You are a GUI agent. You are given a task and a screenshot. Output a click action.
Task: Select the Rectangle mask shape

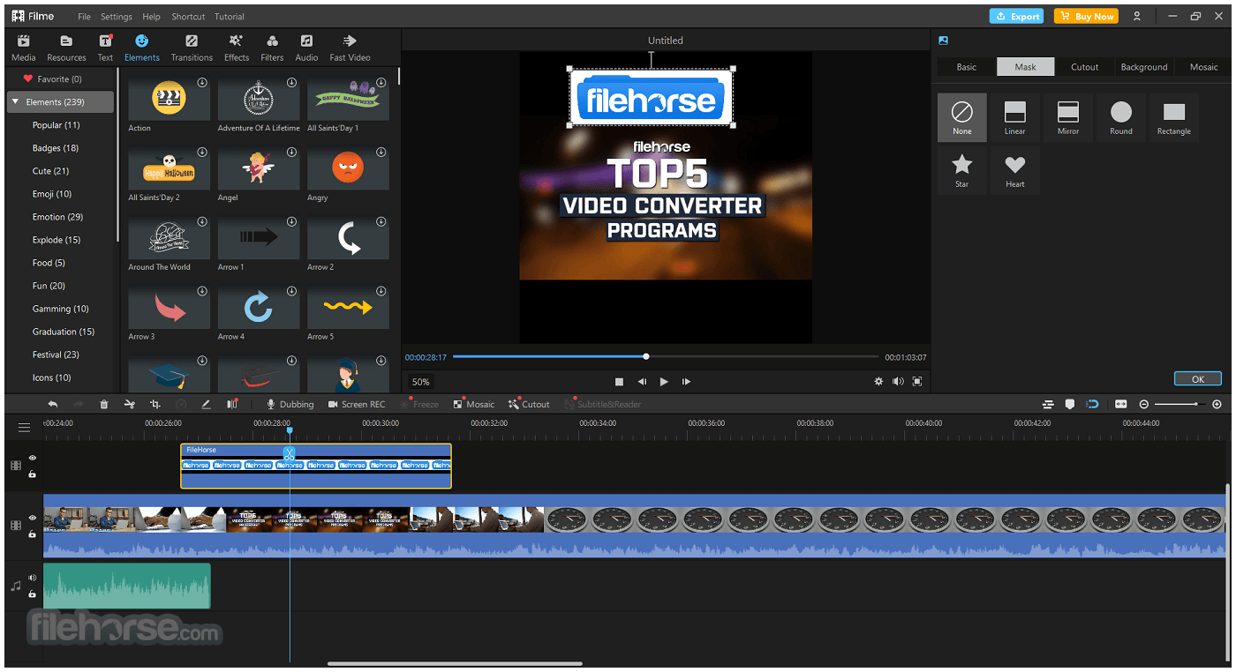pos(1174,117)
